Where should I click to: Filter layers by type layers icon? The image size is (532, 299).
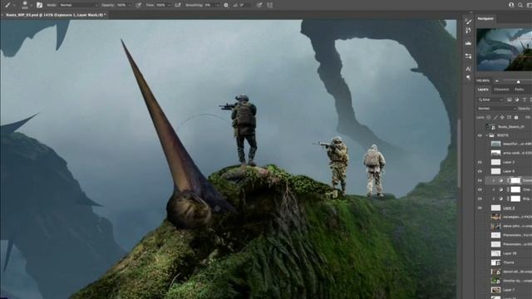[x=525, y=100]
